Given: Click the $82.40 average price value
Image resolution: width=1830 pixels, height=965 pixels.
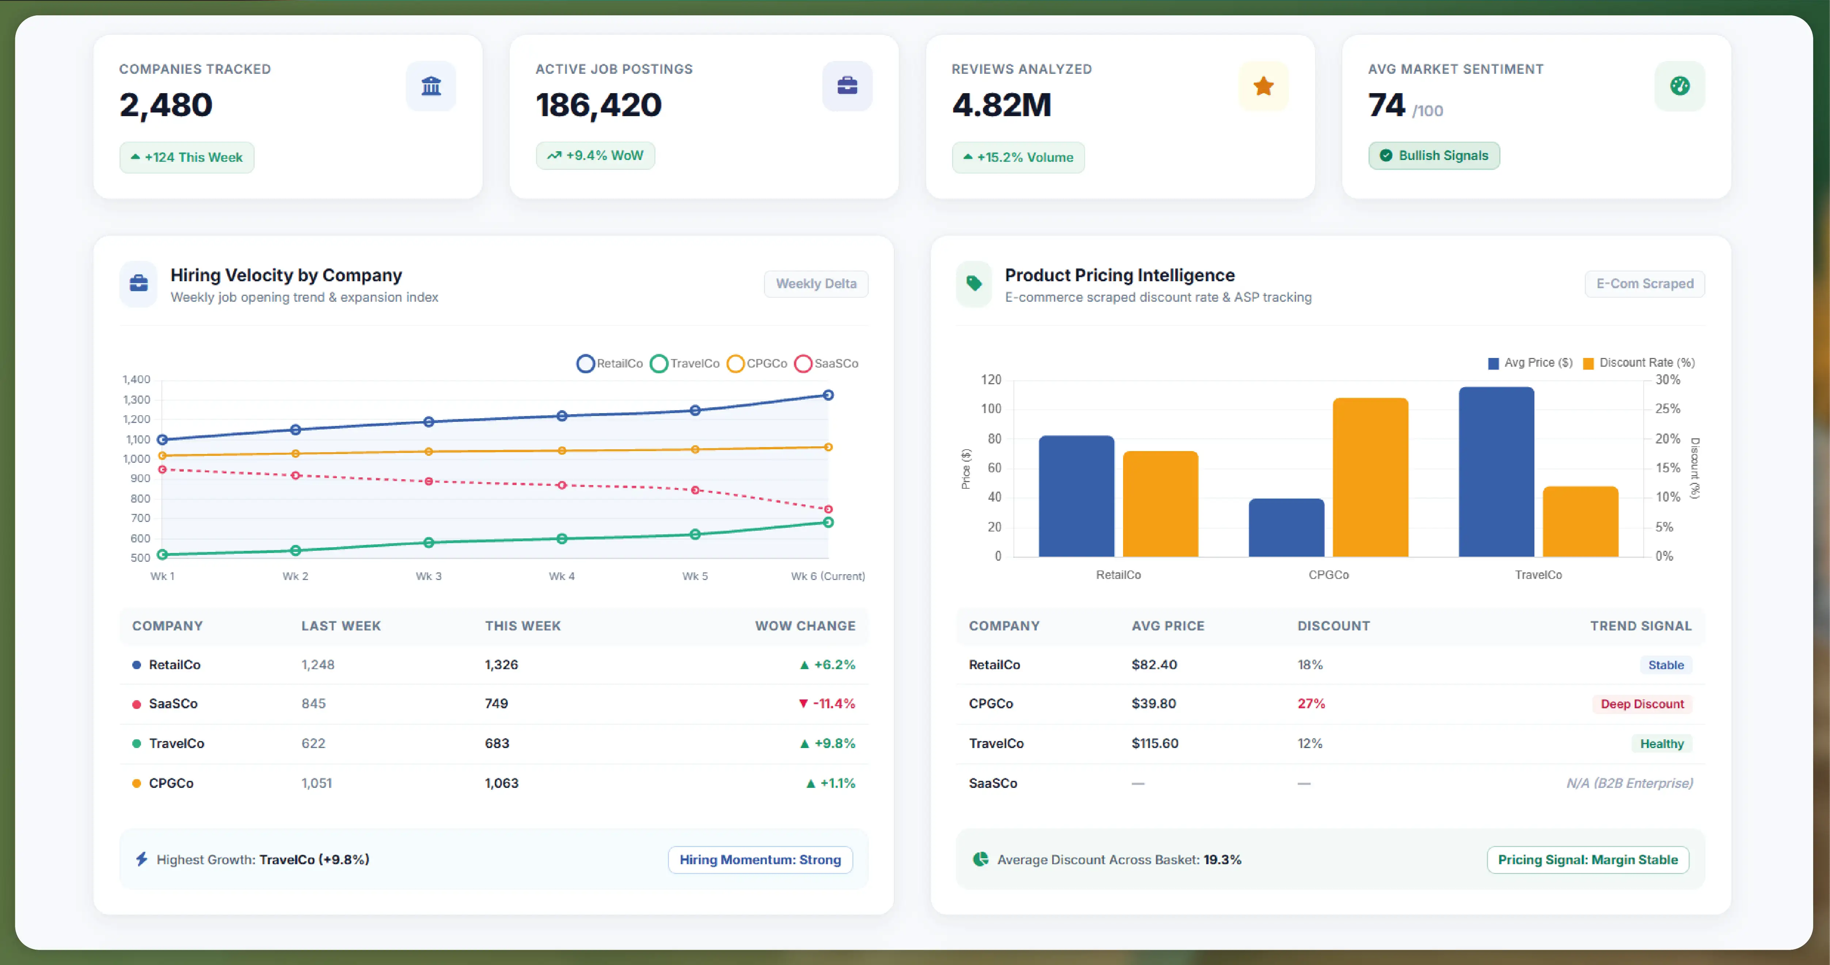Looking at the screenshot, I should (1154, 665).
